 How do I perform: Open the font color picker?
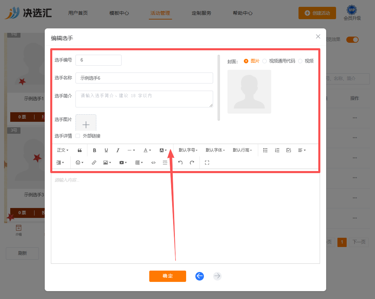147,150
